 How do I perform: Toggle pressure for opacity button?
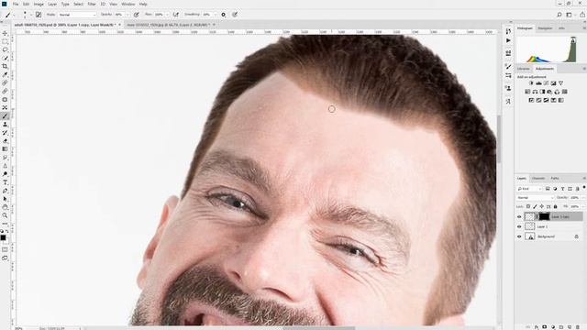[137, 15]
